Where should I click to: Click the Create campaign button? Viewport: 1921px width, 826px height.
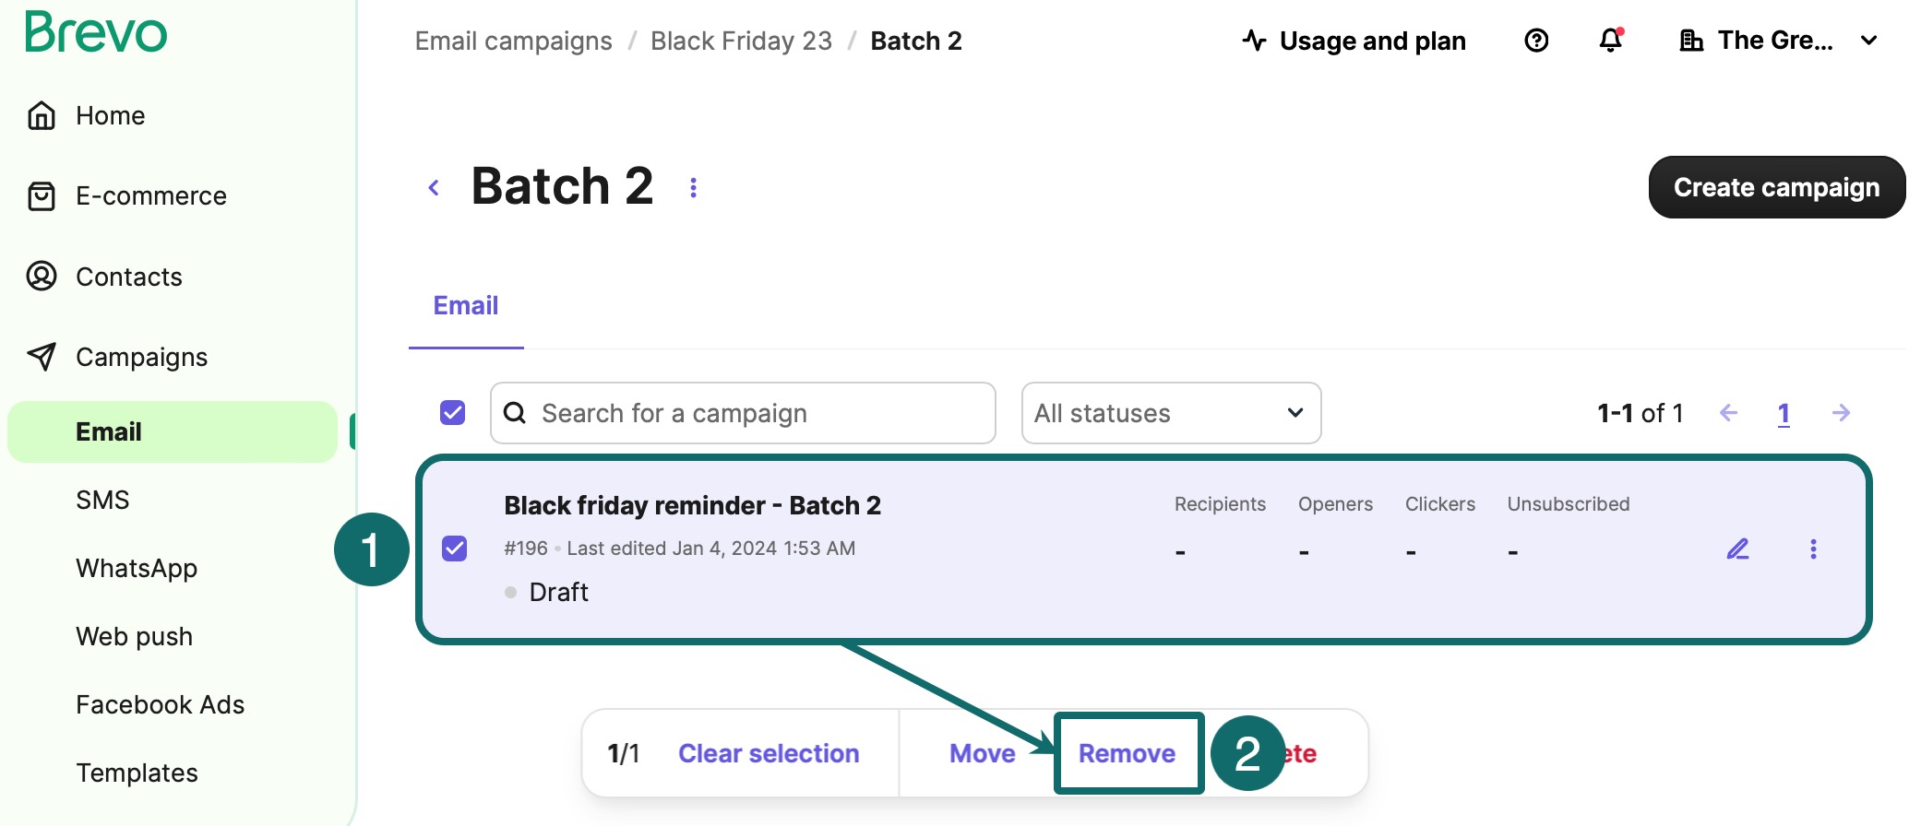click(x=1776, y=187)
